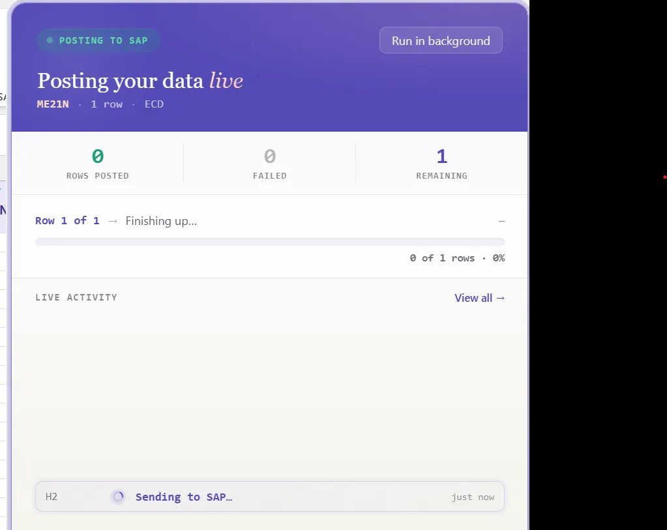Open the View all activity link

[x=479, y=298]
